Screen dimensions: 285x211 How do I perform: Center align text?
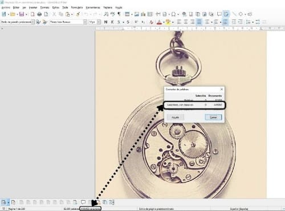(186, 22)
